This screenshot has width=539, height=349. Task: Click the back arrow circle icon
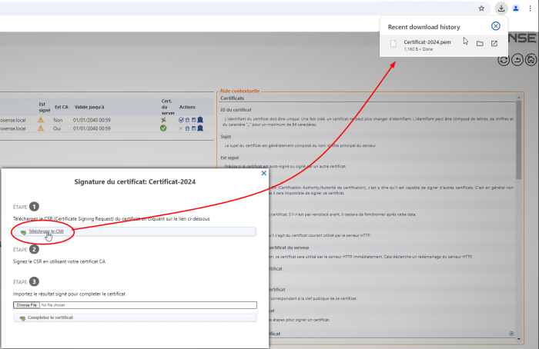[x=517, y=61]
